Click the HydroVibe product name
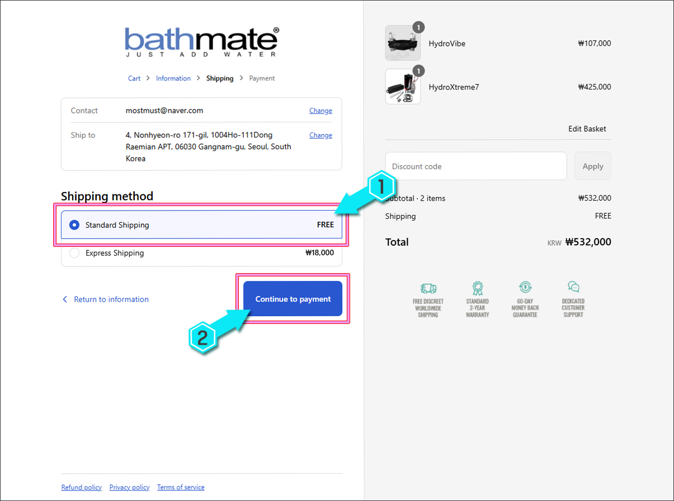 tap(447, 44)
